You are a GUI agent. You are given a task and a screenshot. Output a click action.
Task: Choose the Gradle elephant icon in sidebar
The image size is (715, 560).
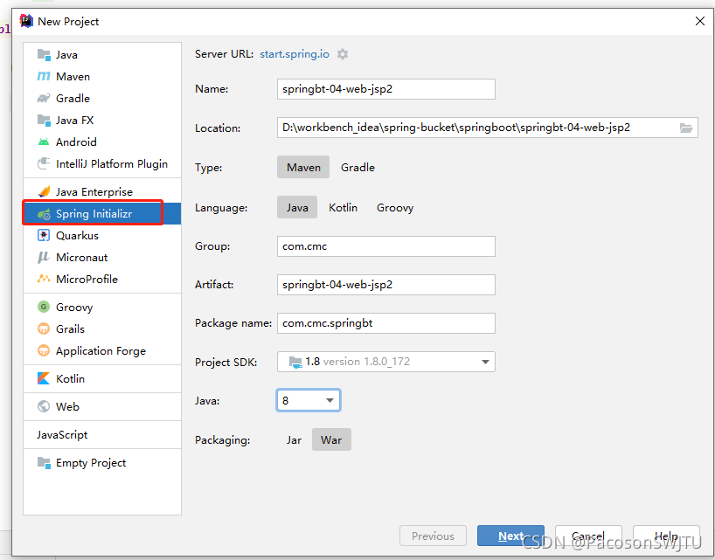click(44, 99)
